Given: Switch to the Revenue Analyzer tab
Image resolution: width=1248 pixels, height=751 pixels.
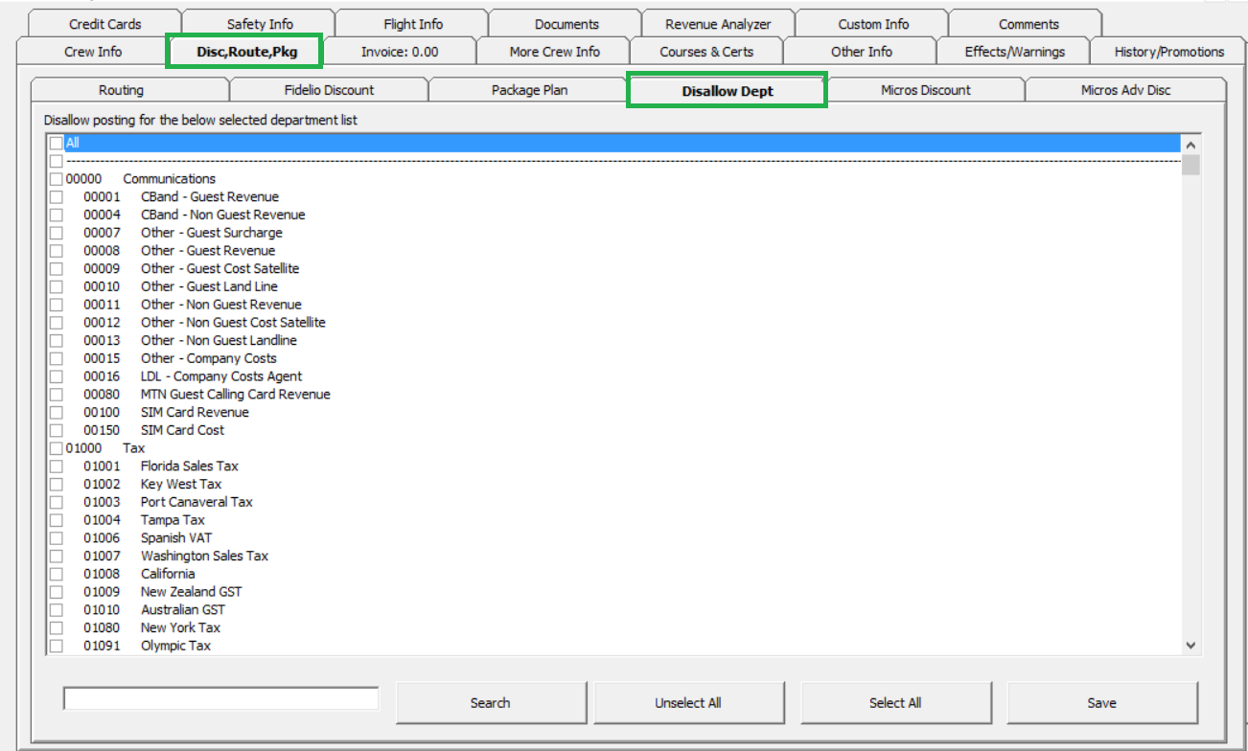Looking at the screenshot, I should click(x=718, y=23).
